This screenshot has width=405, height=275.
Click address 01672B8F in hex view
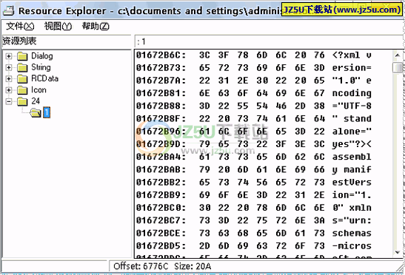point(161,119)
